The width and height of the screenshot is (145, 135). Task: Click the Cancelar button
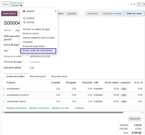click(x=72, y=13)
